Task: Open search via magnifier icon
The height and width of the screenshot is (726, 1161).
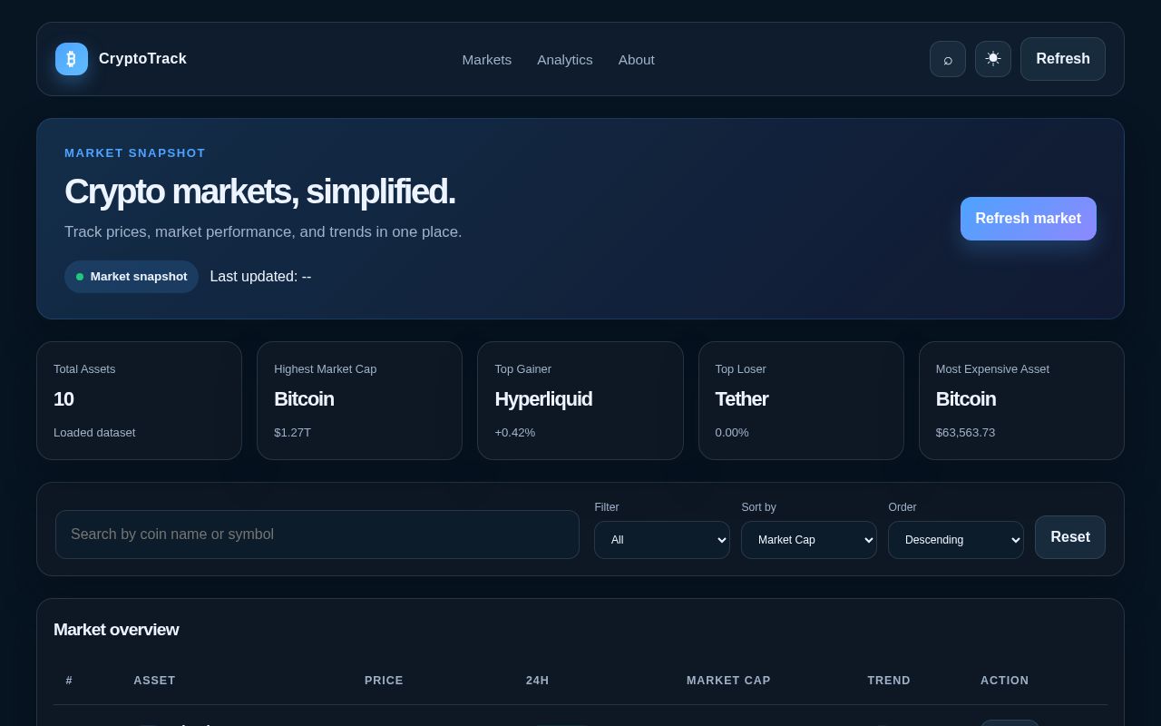Action: (948, 59)
